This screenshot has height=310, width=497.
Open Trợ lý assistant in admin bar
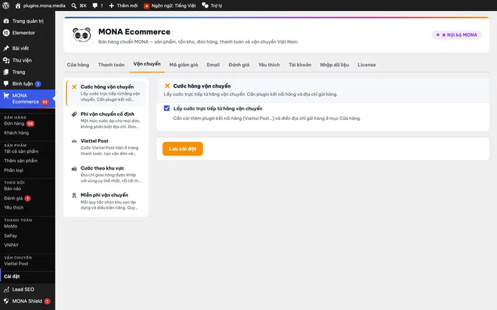pyautogui.click(x=212, y=6)
